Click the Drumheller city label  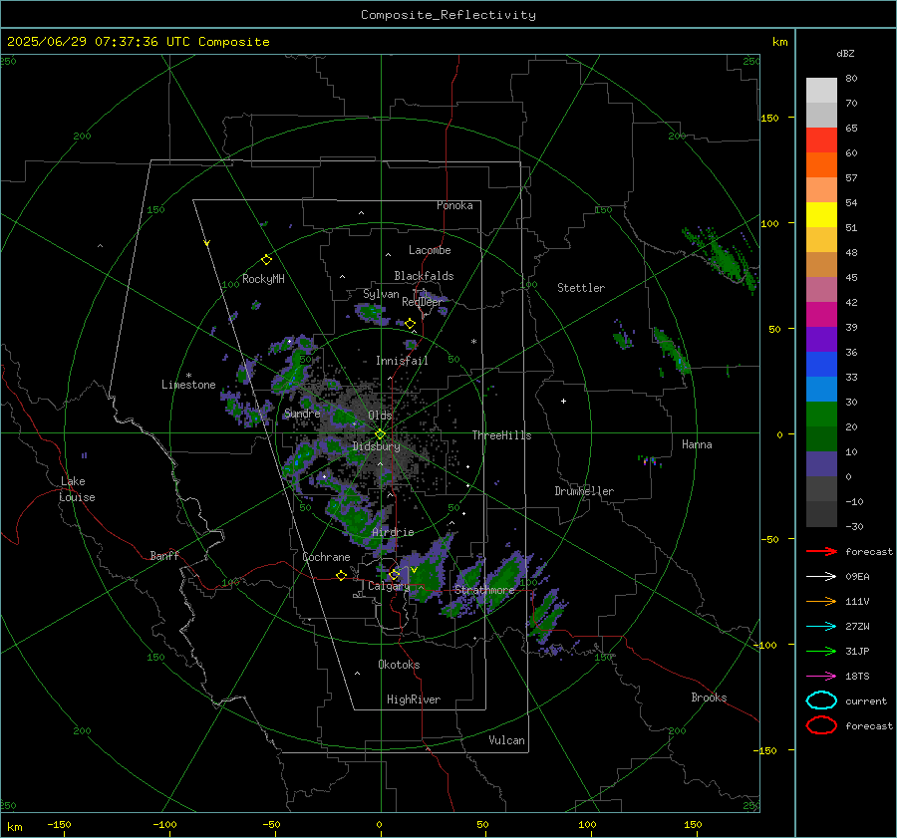(x=584, y=491)
